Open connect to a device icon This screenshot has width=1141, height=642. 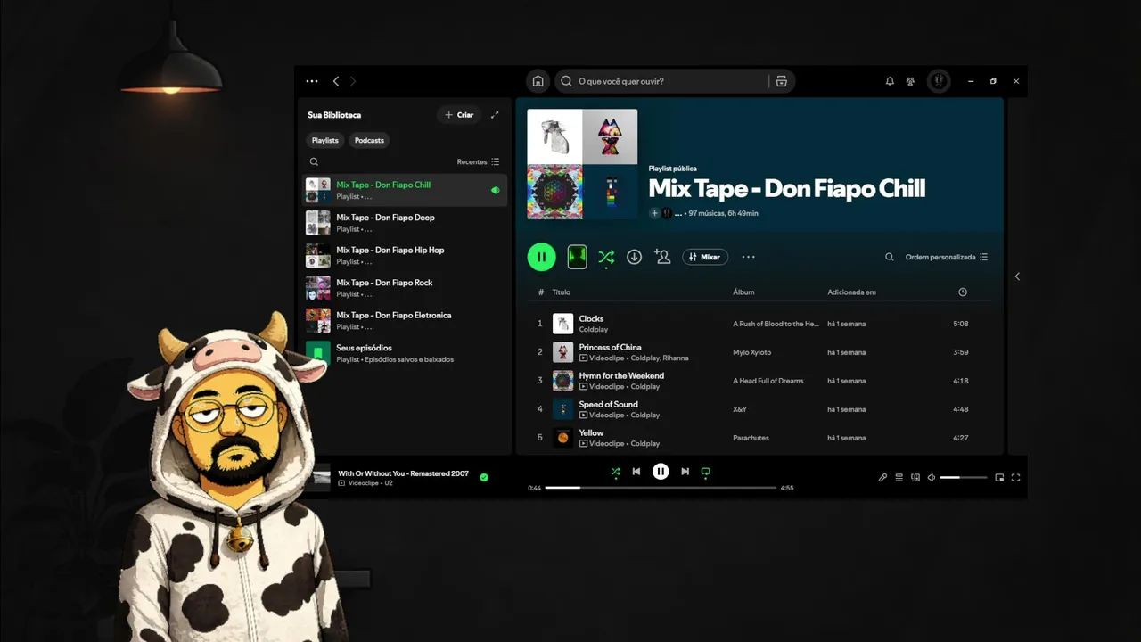point(915,478)
